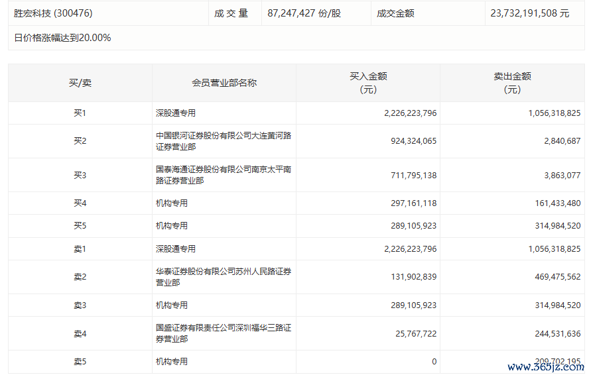The image size is (589, 377).
Task: Click 机构专用 in the 买4 row
Action: tap(172, 203)
